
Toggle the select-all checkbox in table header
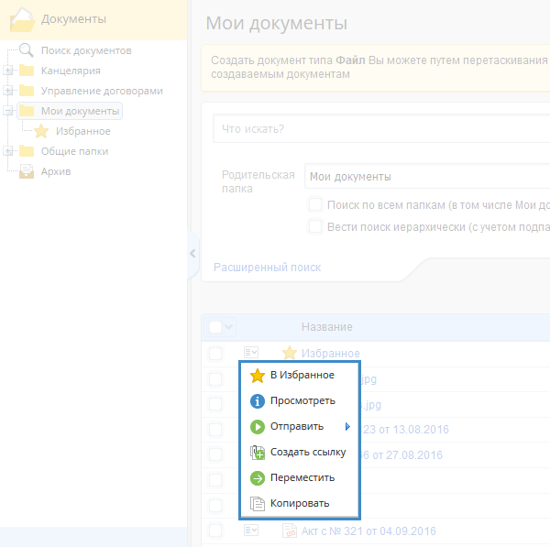tap(214, 327)
